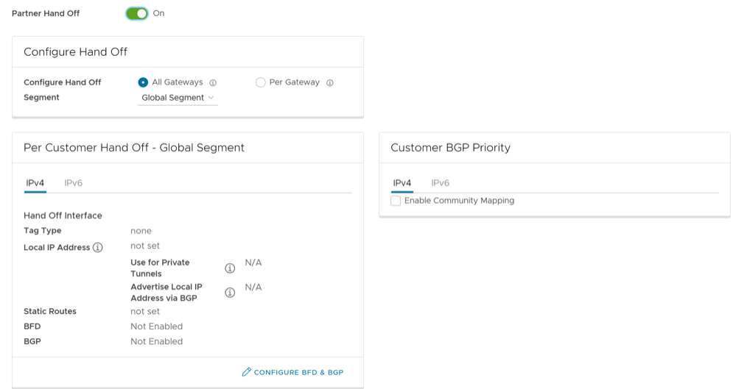736x389 pixels.
Task: Click info icon next to All Gateways
Action: [213, 83]
